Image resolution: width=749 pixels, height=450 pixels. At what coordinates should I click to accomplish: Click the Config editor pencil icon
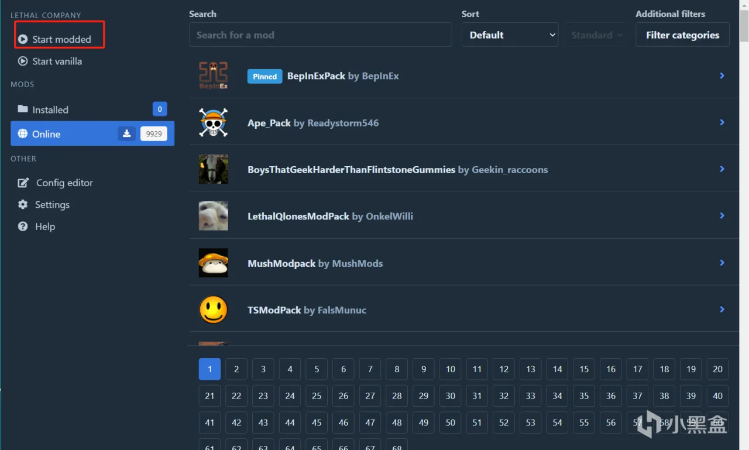pyautogui.click(x=23, y=183)
